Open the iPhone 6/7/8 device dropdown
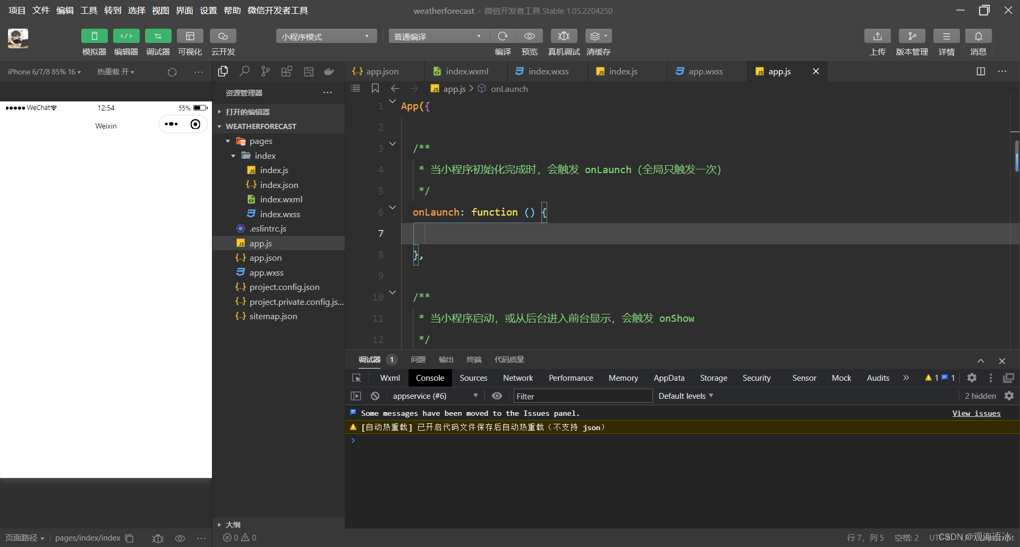Screen dimensions: 1020x547 tap(45, 72)
